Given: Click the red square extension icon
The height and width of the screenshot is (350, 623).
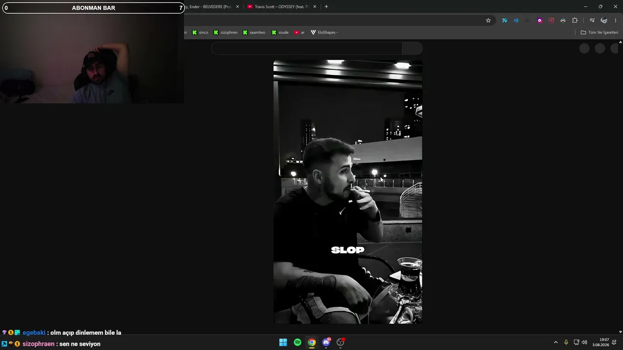Looking at the screenshot, I should (551, 20).
